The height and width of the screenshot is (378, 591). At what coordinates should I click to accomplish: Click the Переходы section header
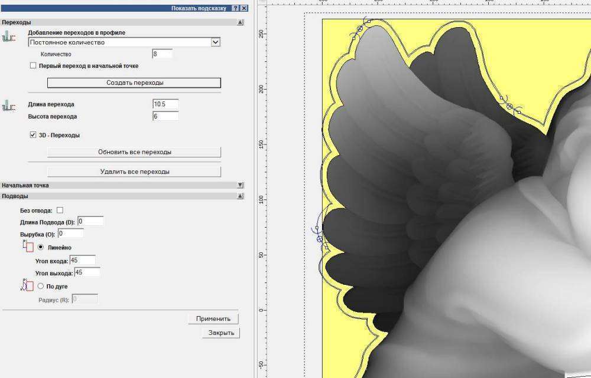pyautogui.click(x=118, y=22)
